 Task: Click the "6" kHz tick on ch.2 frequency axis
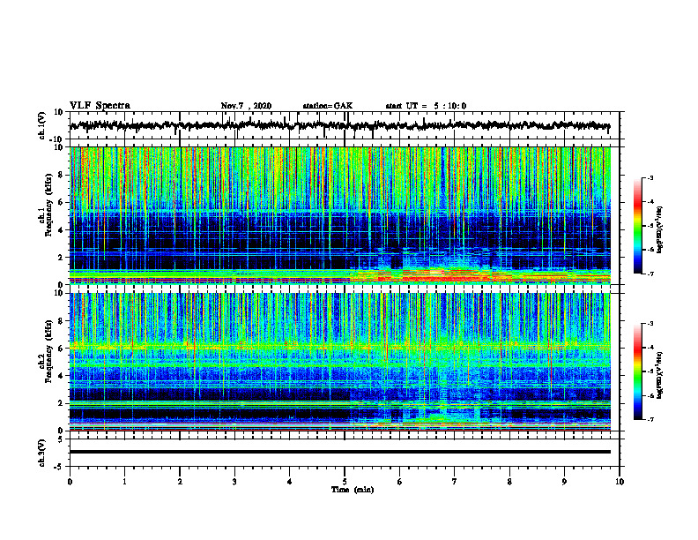[61, 349]
